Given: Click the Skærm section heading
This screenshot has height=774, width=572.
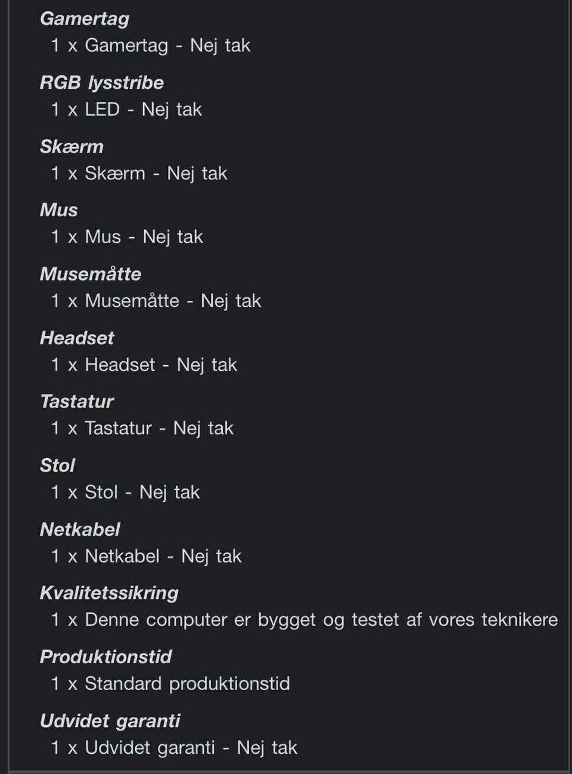Looking at the screenshot, I should tap(71, 147).
